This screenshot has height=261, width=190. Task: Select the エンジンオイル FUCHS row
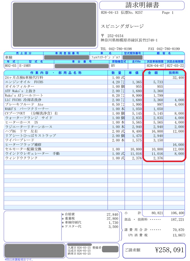(x=94, y=82)
